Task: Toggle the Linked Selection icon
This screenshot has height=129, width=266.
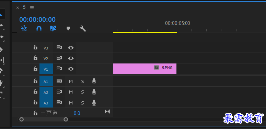Action: (x=53, y=29)
